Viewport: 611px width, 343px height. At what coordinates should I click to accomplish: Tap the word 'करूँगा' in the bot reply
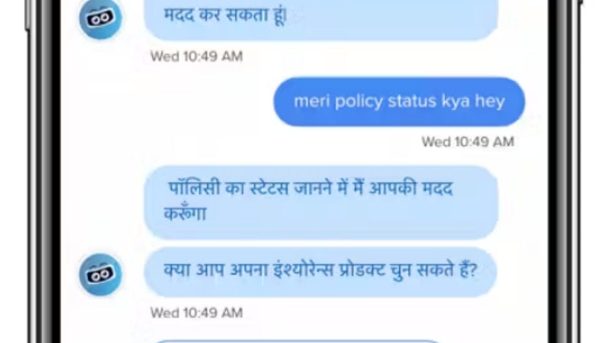[x=185, y=214]
